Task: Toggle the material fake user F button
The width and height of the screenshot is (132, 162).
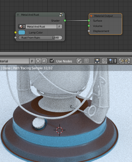Action: click(x=32, y=61)
